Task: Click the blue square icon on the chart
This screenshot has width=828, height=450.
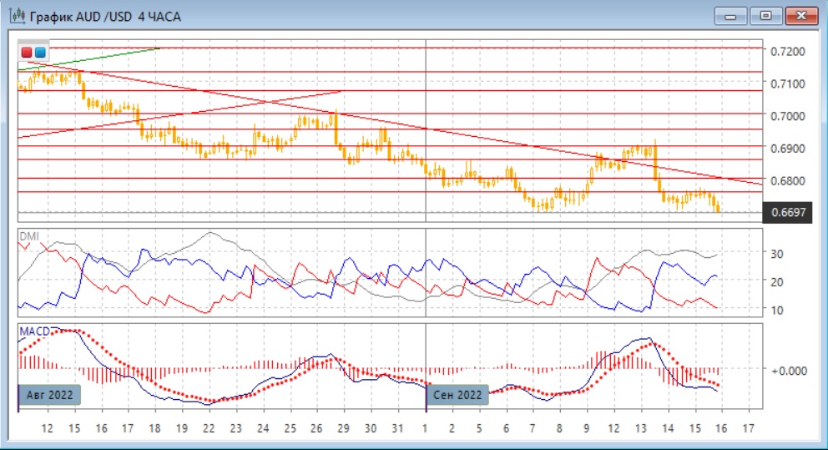Action: pos(40,53)
